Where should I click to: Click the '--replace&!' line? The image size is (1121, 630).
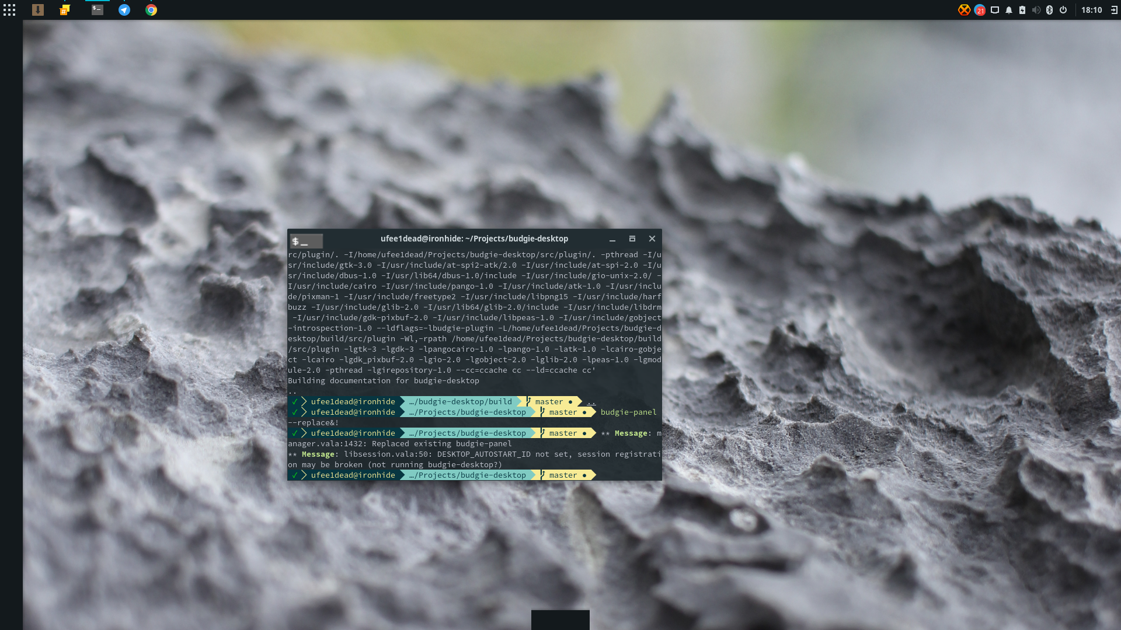click(x=313, y=423)
